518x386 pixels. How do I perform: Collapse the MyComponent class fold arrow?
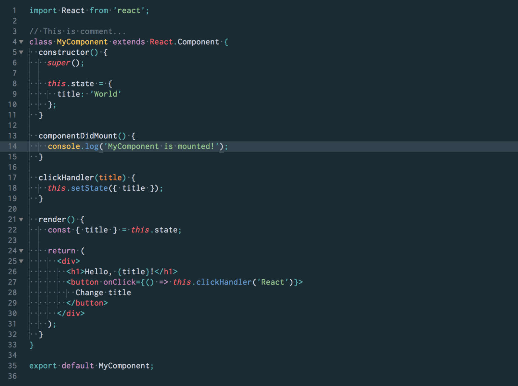click(x=21, y=42)
